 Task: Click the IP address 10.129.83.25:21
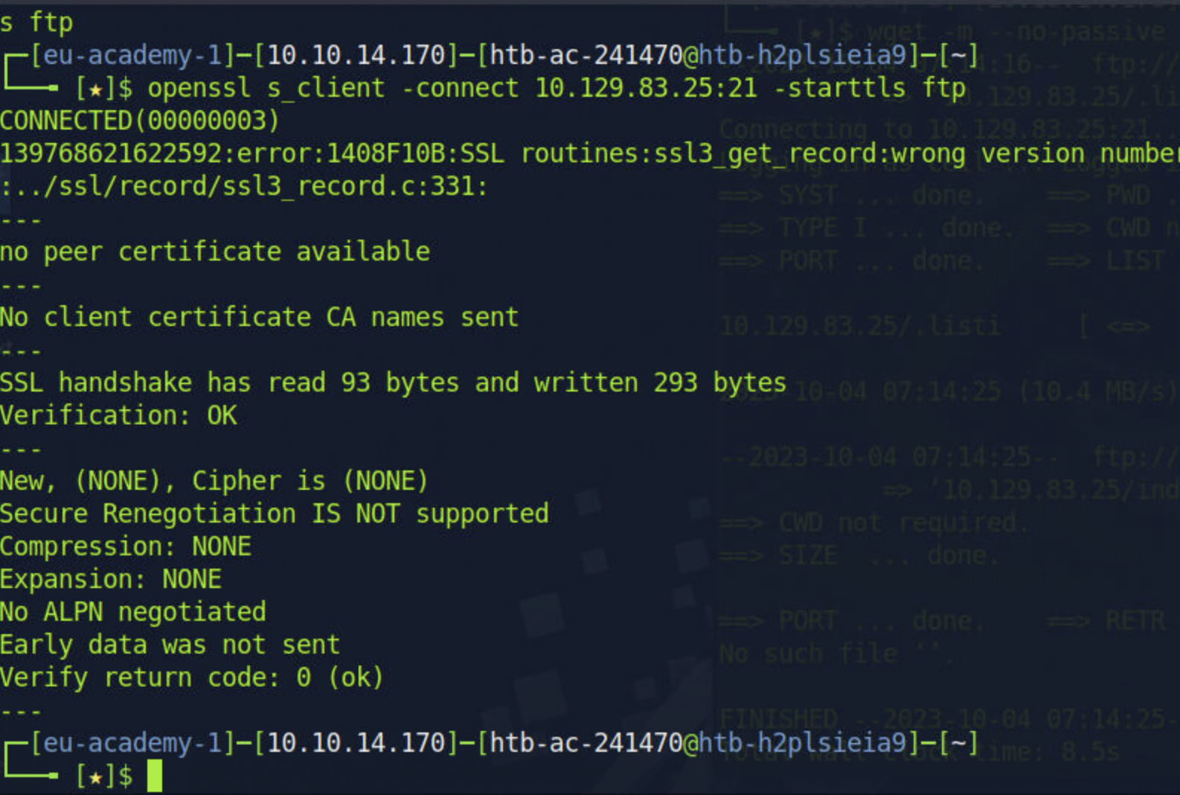(646, 88)
